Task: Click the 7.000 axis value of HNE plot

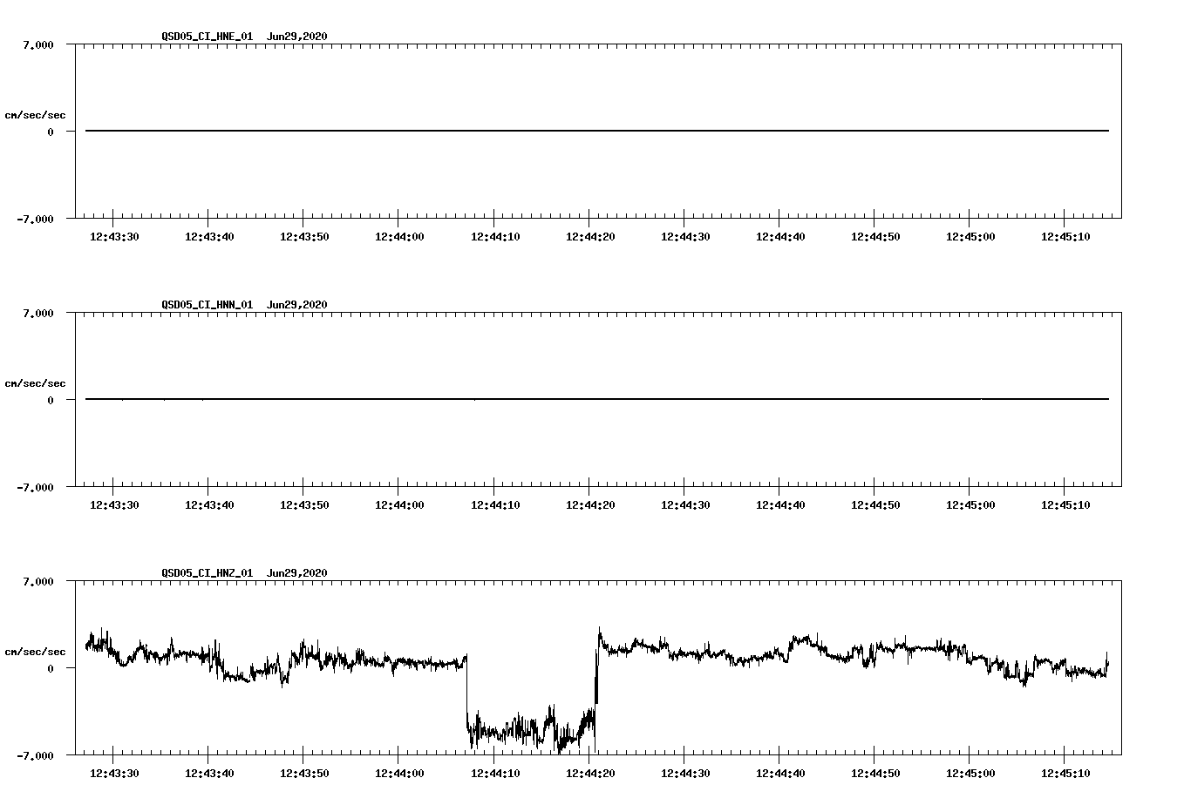Action: [x=38, y=45]
